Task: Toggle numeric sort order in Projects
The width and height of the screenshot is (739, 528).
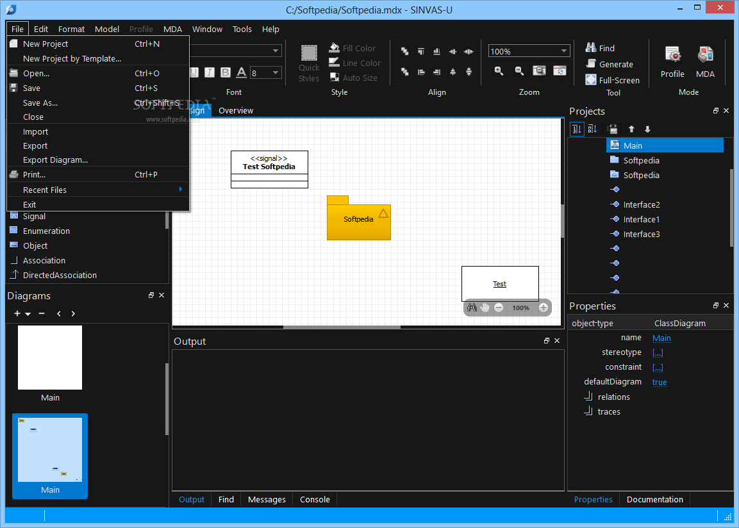Action: [577, 129]
